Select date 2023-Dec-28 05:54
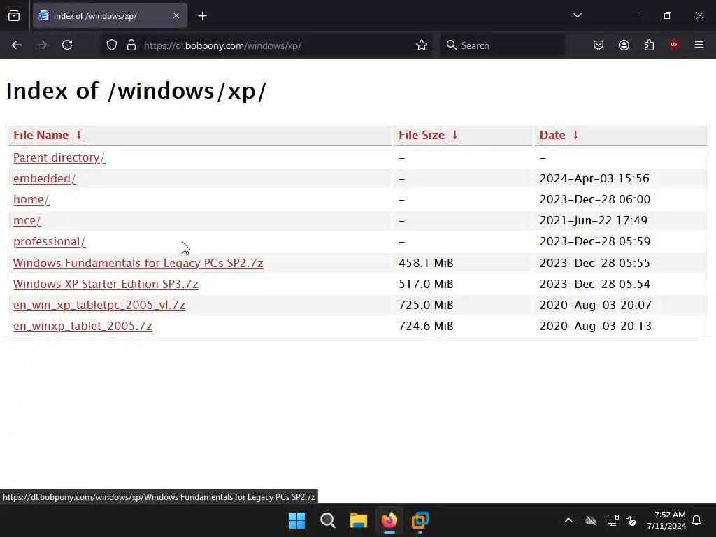The width and height of the screenshot is (716, 537). tap(595, 284)
